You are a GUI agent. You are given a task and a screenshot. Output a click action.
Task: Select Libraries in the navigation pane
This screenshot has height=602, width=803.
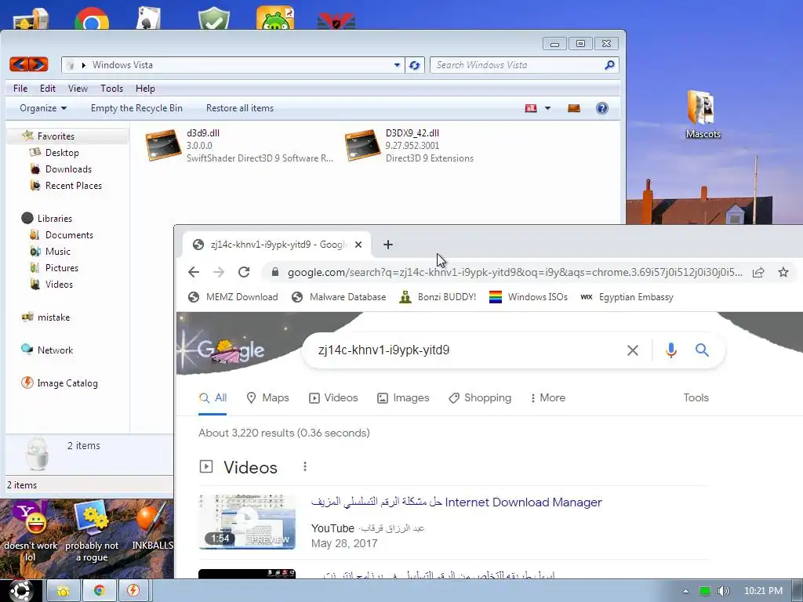(54, 218)
